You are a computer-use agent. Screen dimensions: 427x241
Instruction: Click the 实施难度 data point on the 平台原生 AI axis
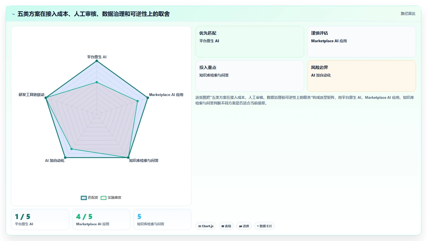coord(97,82)
